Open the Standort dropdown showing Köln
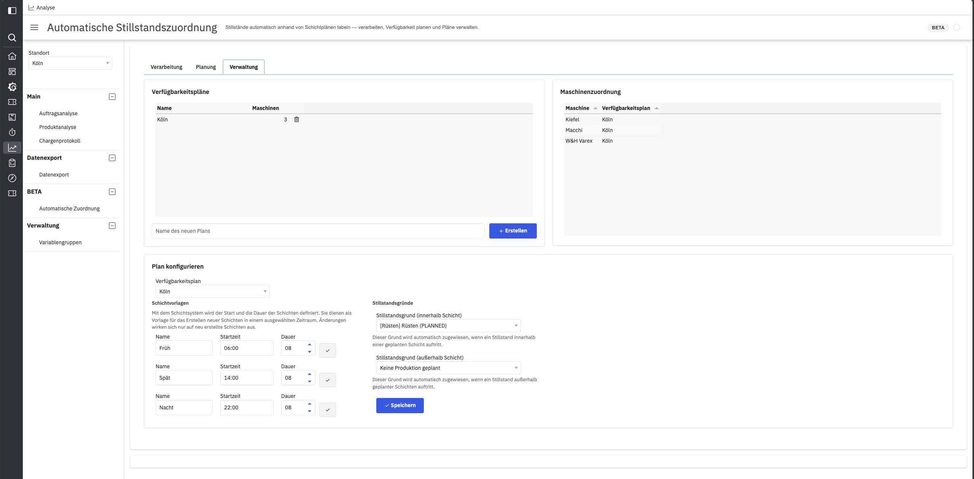The width and height of the screenshot is (974, 479). tap(70, 63)
